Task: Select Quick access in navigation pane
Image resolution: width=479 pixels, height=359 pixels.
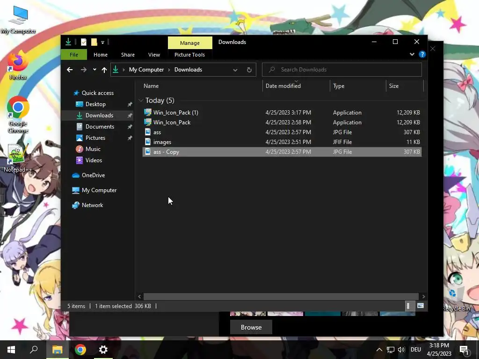Action: [x=97, y=93]
